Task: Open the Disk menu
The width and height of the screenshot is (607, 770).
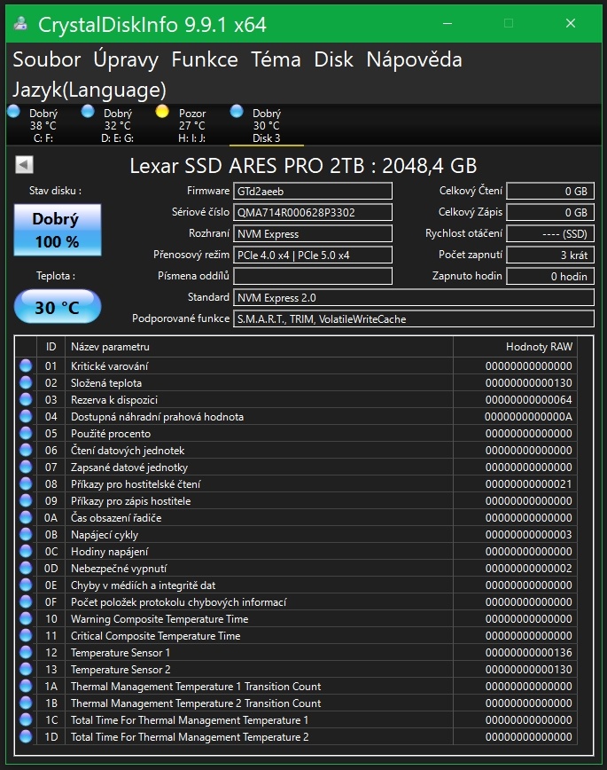Action: coord(334,60)
